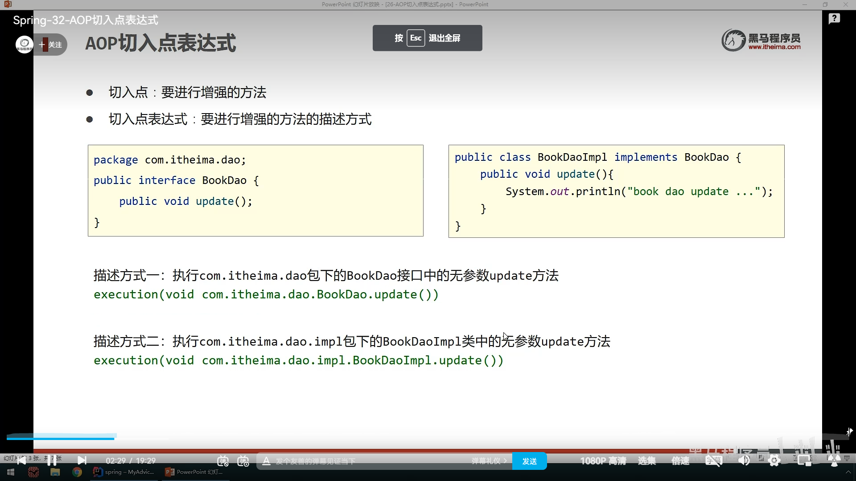The width and height of the screenshot is (856, 481).
Task: Follow uploader with the +关注 button
Action: (51, 45)
